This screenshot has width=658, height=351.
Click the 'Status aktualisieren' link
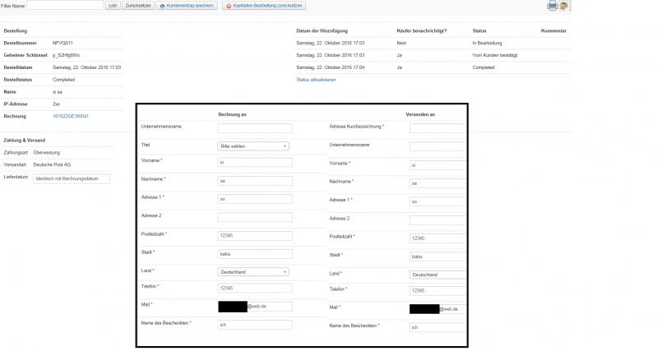(316, 80)
